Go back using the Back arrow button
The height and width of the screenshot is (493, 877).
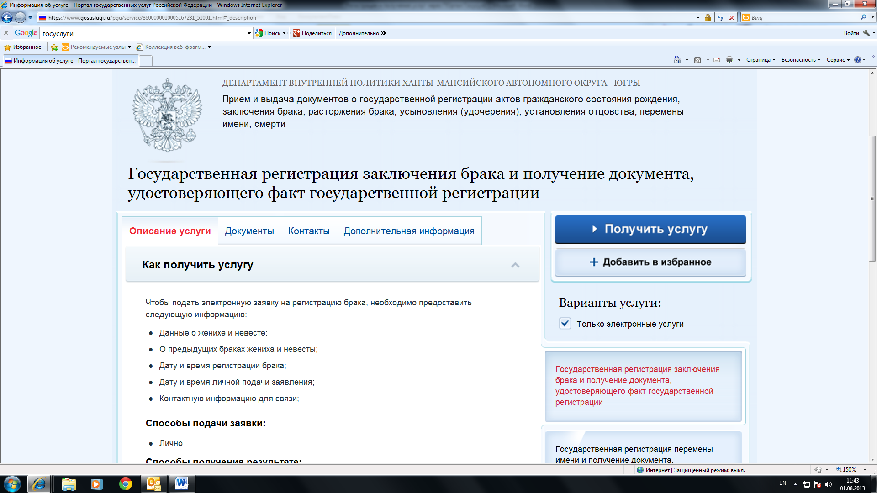coord(7,18)
